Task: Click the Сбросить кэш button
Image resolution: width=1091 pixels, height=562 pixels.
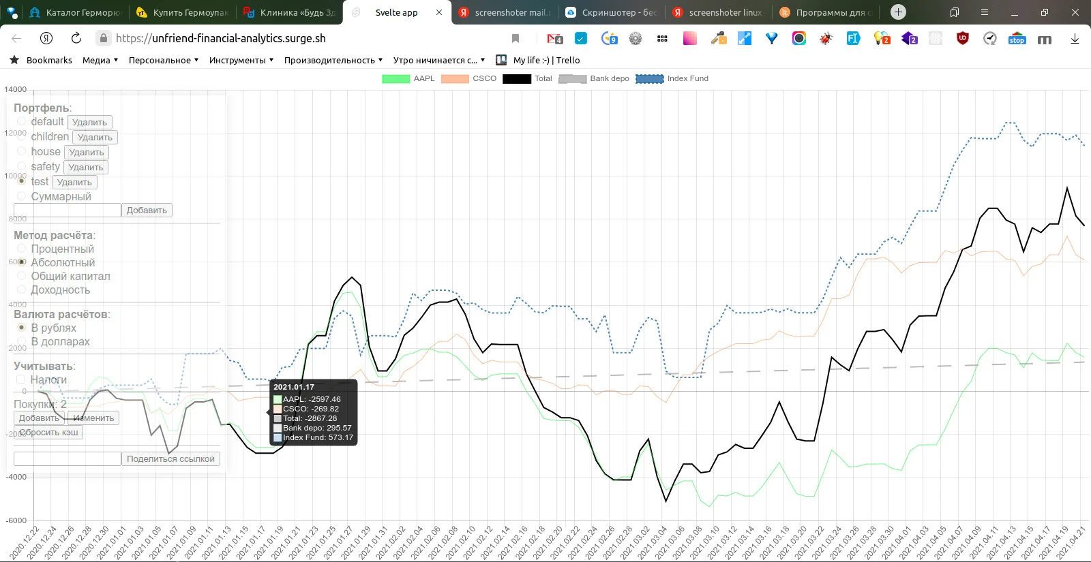Action: click(48, 433)
